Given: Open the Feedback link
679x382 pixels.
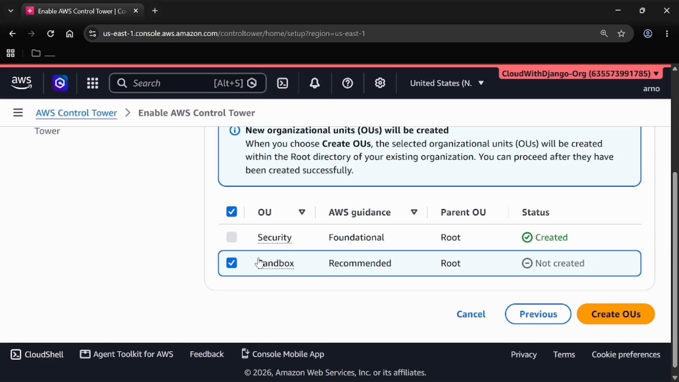Looking at the screenshot, I should click(207, 354).
